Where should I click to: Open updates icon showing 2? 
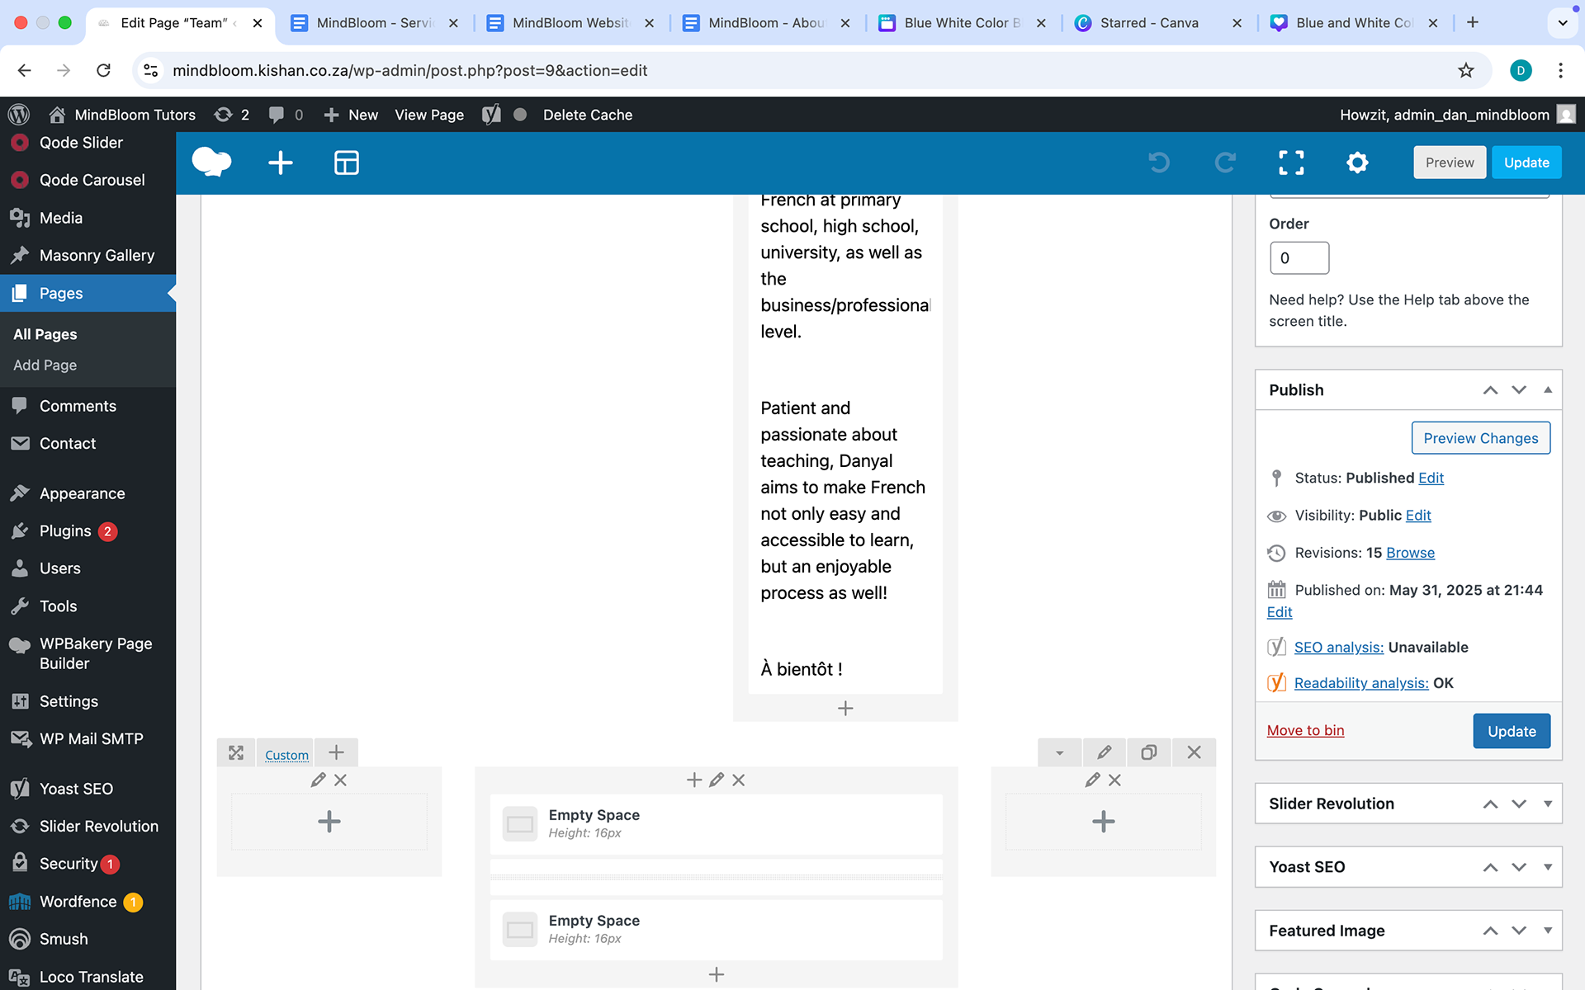coord(232,115)
